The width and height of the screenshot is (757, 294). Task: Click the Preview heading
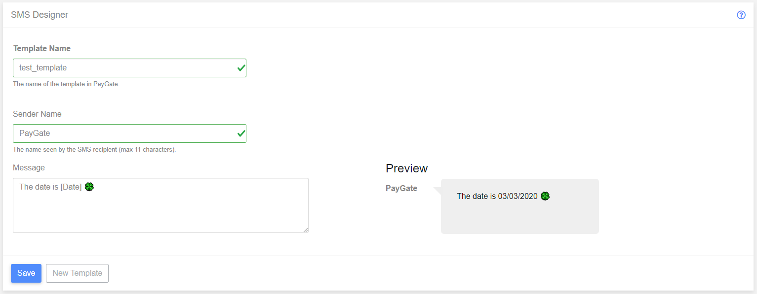coord(406,168)
